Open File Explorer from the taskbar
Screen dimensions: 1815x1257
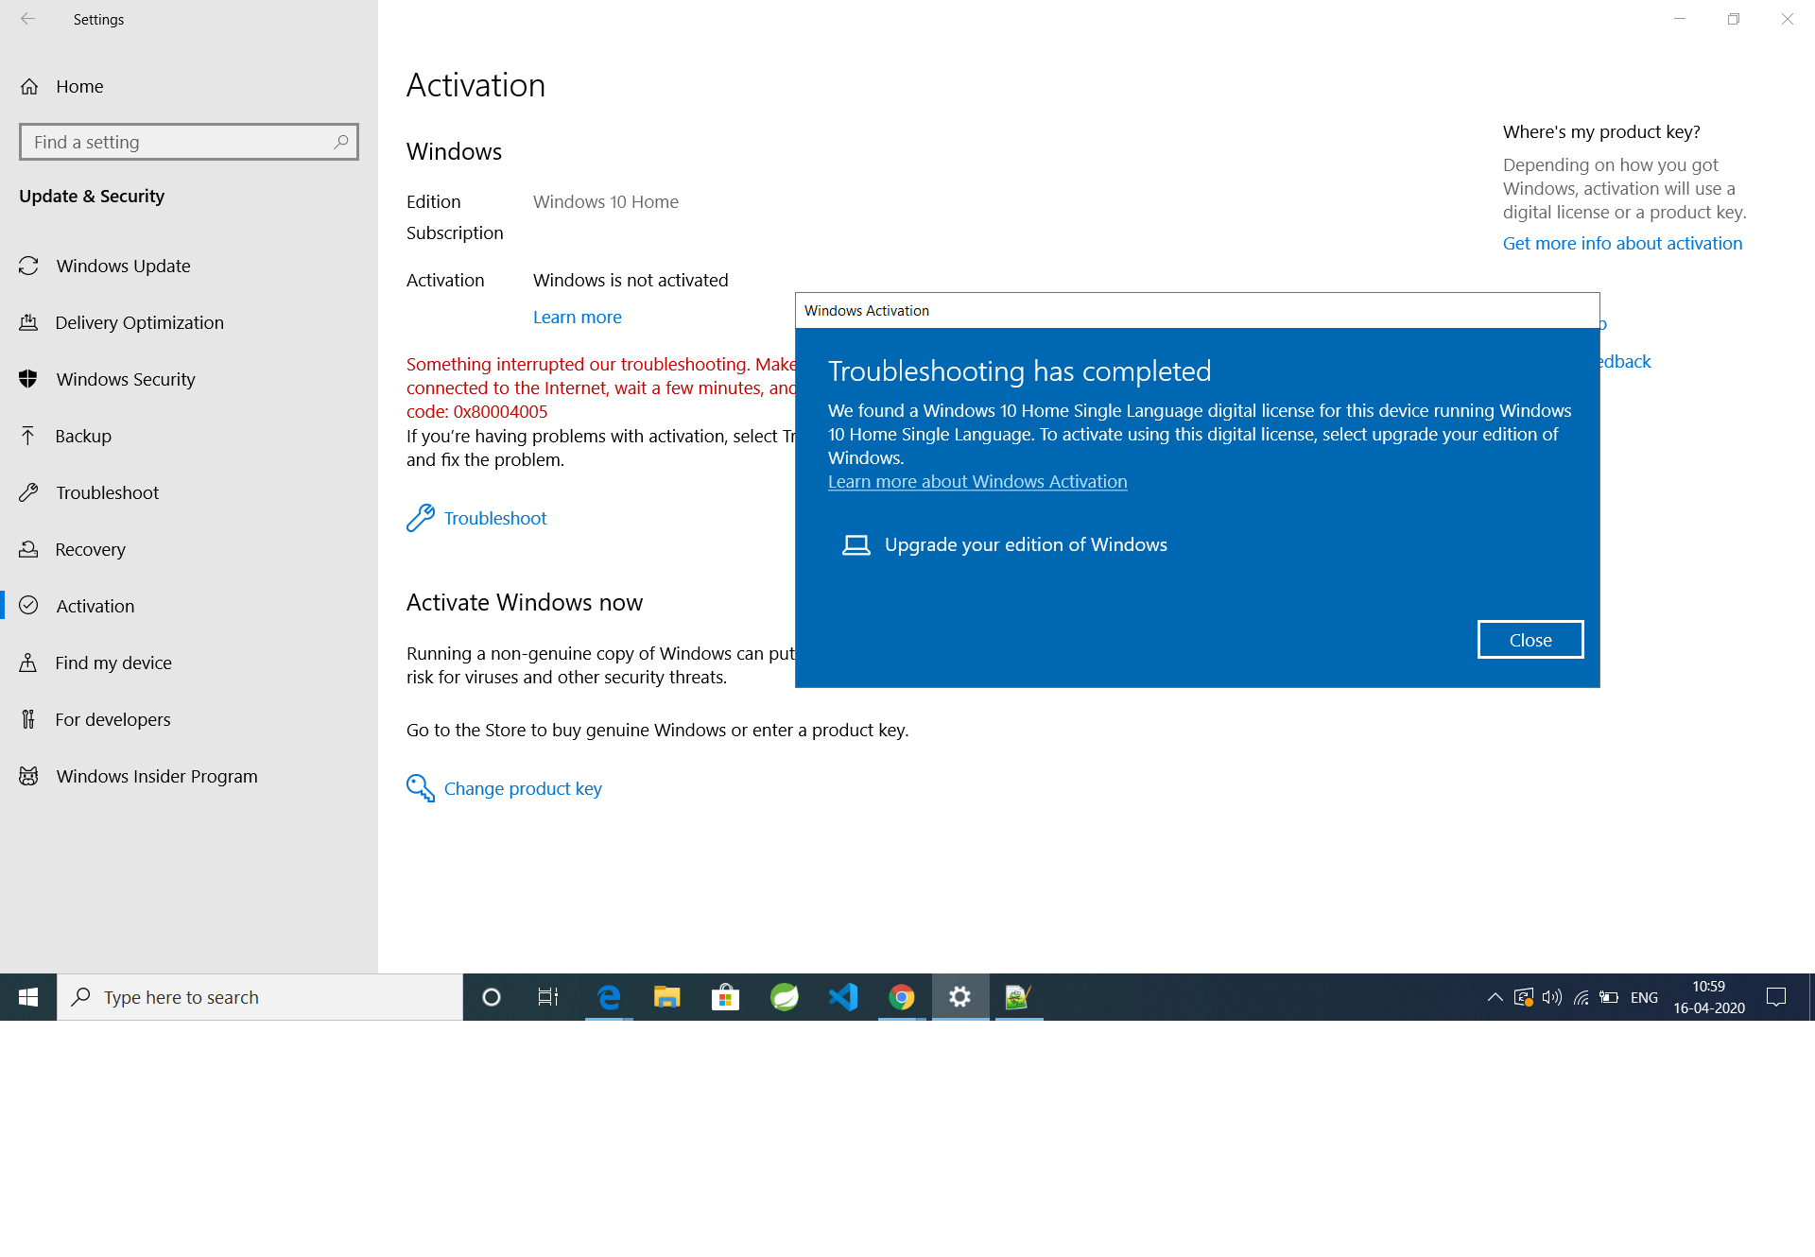pos(667,997)
